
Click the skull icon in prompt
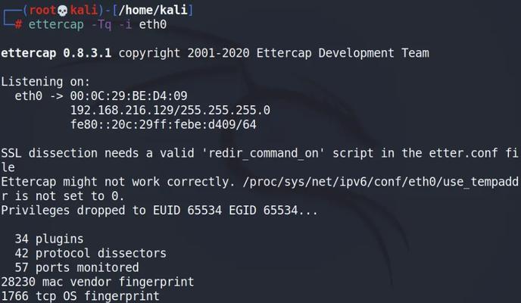[x=62, y=11]
